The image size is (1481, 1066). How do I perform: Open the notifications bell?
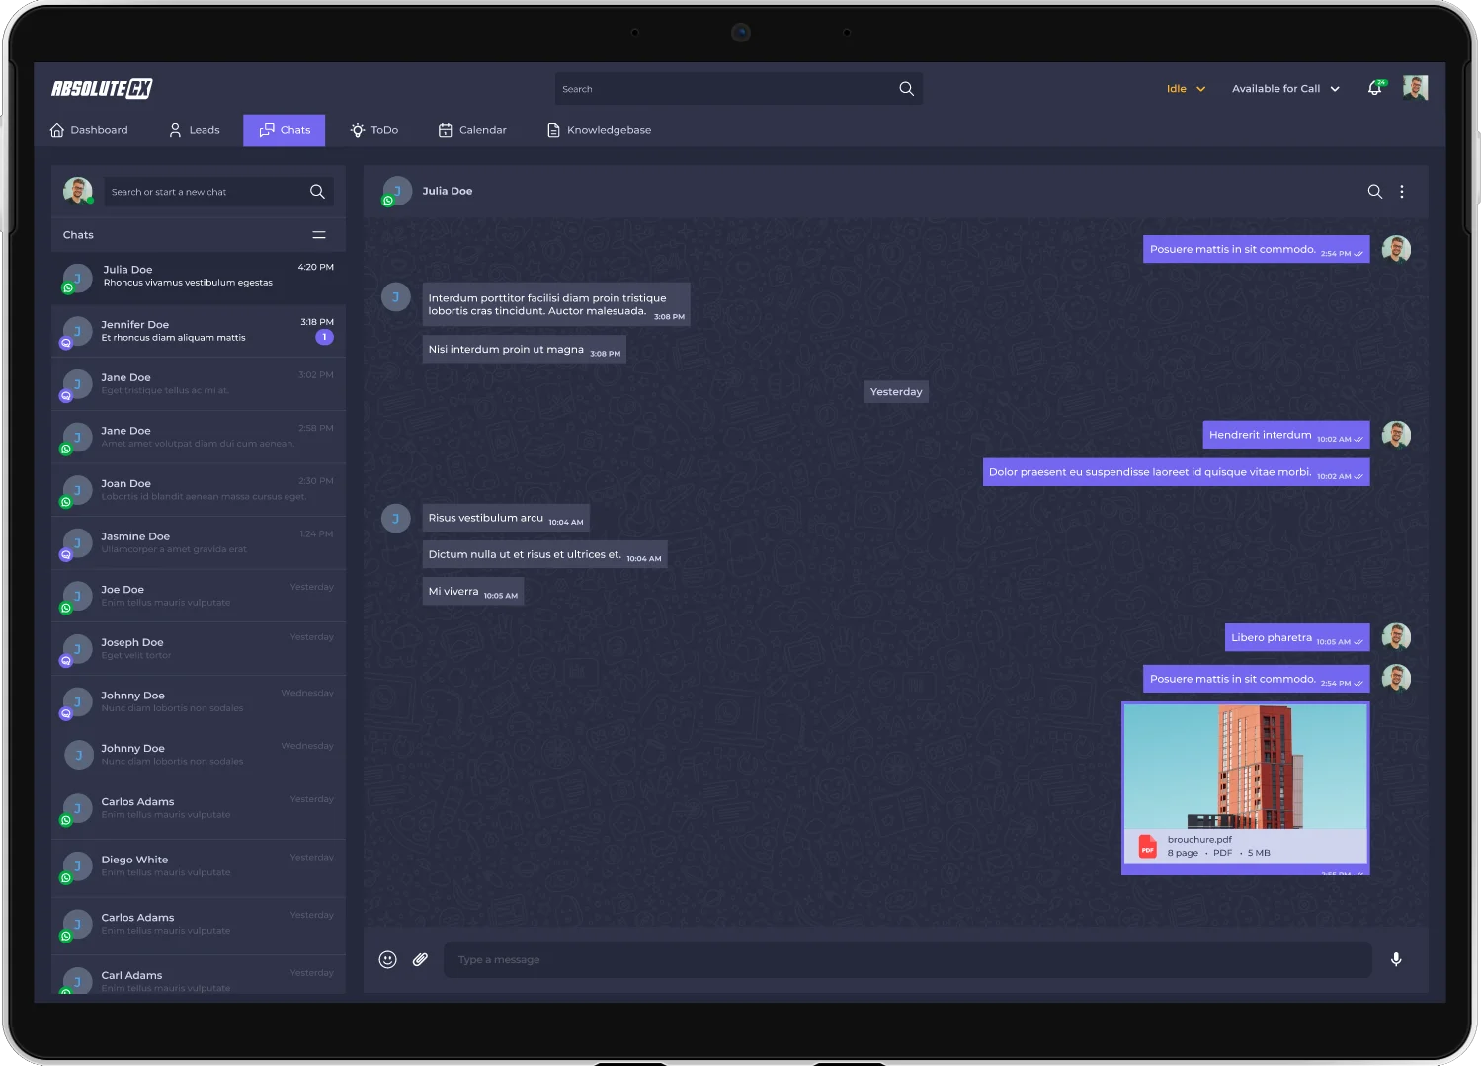pyautogui.click(x=1374, y=88)
